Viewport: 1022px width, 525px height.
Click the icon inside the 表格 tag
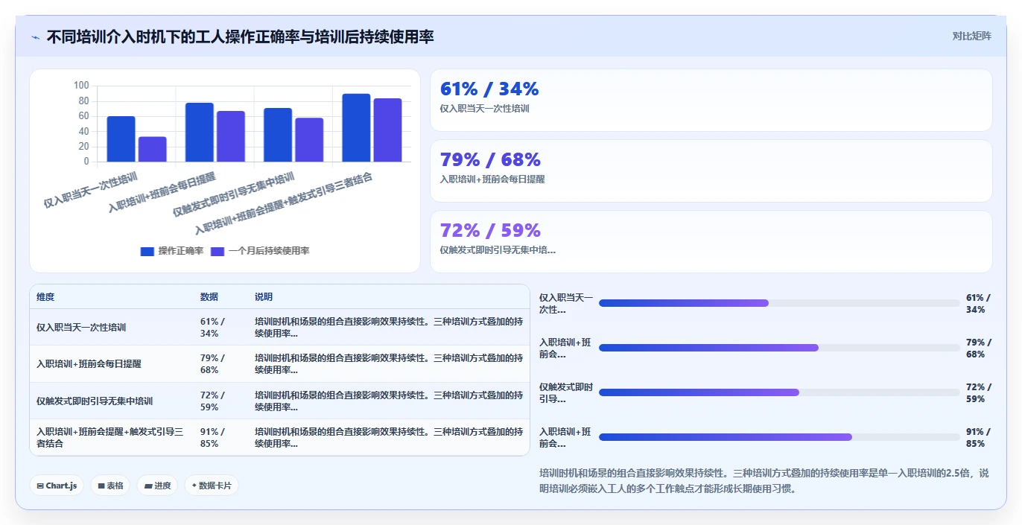point(101,486)
